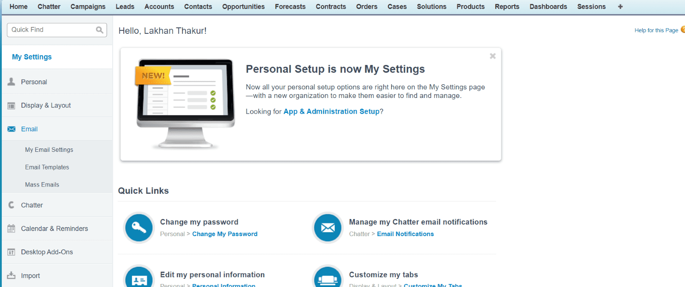The image size is (685, 287).
Task: Expand the Personal settings section
Action: click(34, 82)
